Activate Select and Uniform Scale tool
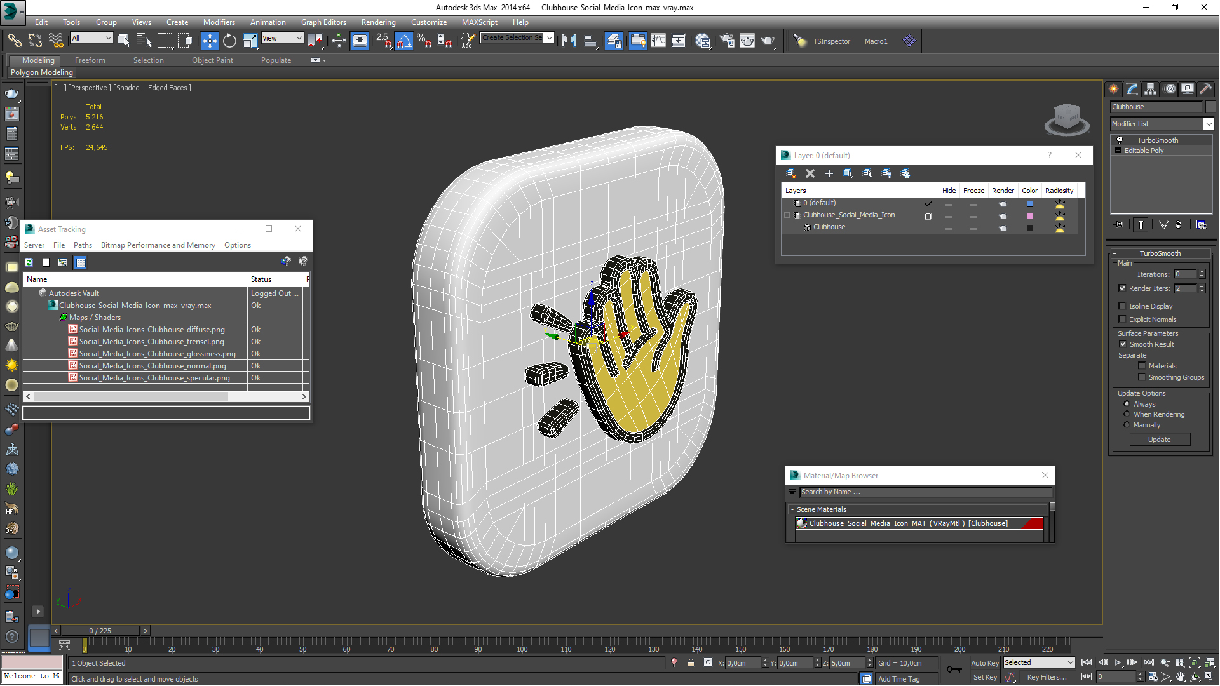Viewport: 1220px width, 686px height. click(x=250, y=41)
